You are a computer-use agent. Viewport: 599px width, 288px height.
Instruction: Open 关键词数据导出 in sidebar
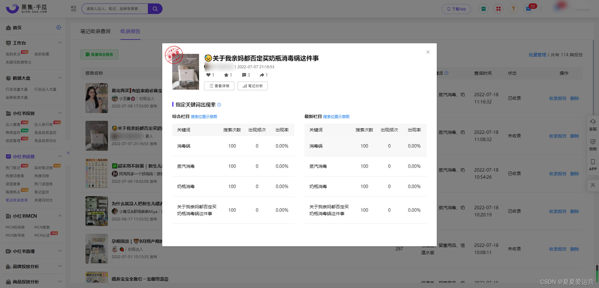coord(18,62)
